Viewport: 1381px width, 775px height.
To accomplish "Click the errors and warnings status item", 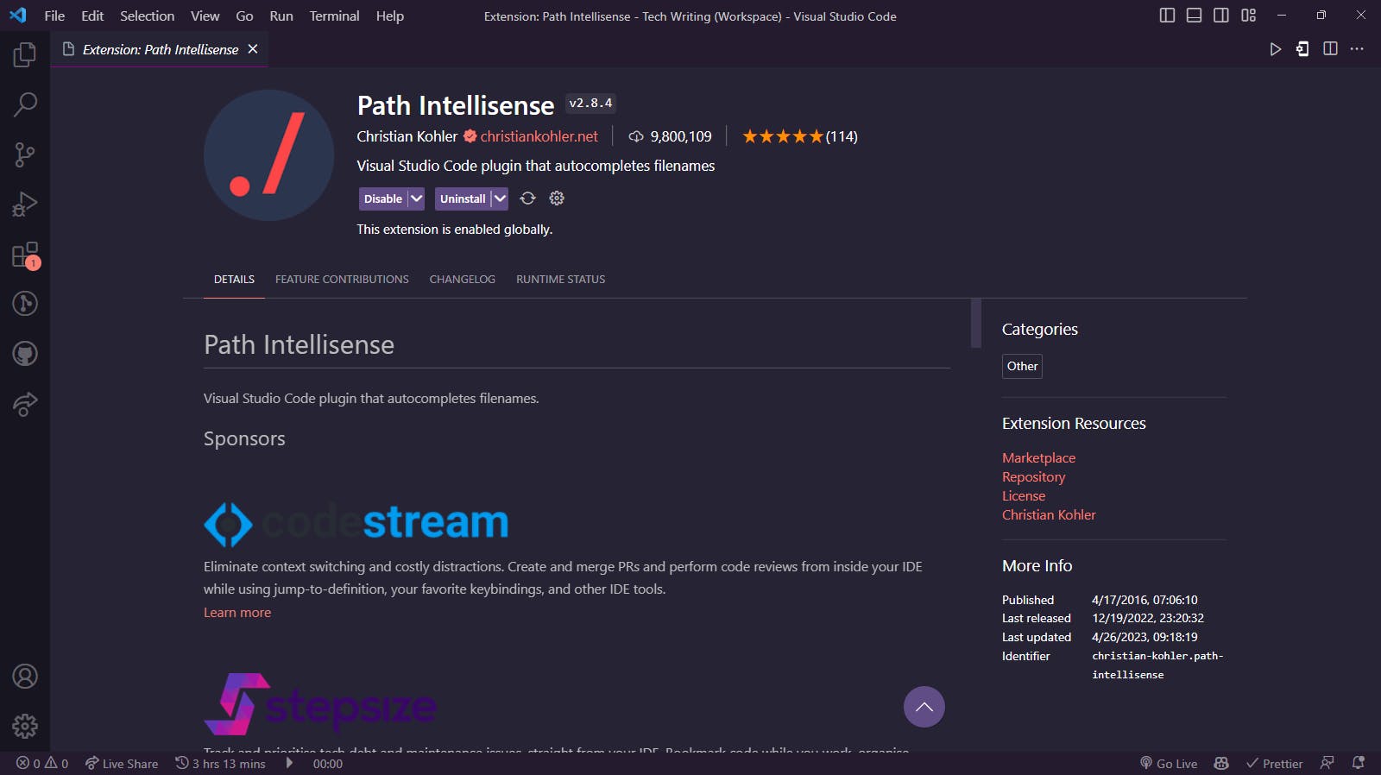I will [x=42, y=764].
